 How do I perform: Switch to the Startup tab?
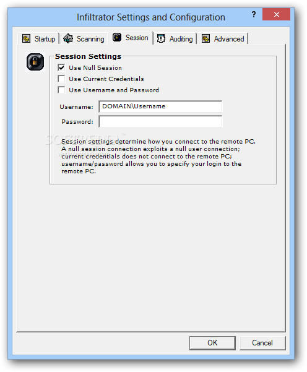[38, 38]
